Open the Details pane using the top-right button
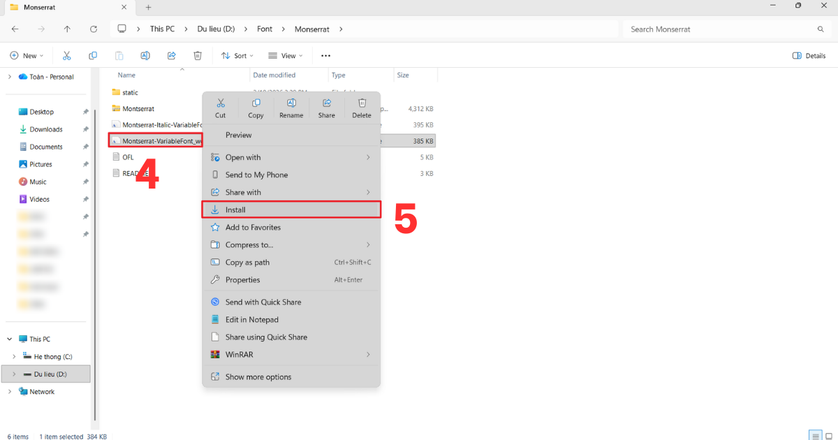The height and width of the screenshot is (440, 838). tap(809, 55)
